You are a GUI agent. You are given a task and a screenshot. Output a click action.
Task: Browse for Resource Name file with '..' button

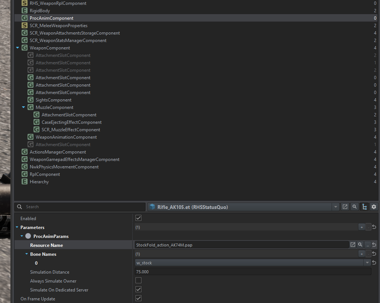pos(367,245)
